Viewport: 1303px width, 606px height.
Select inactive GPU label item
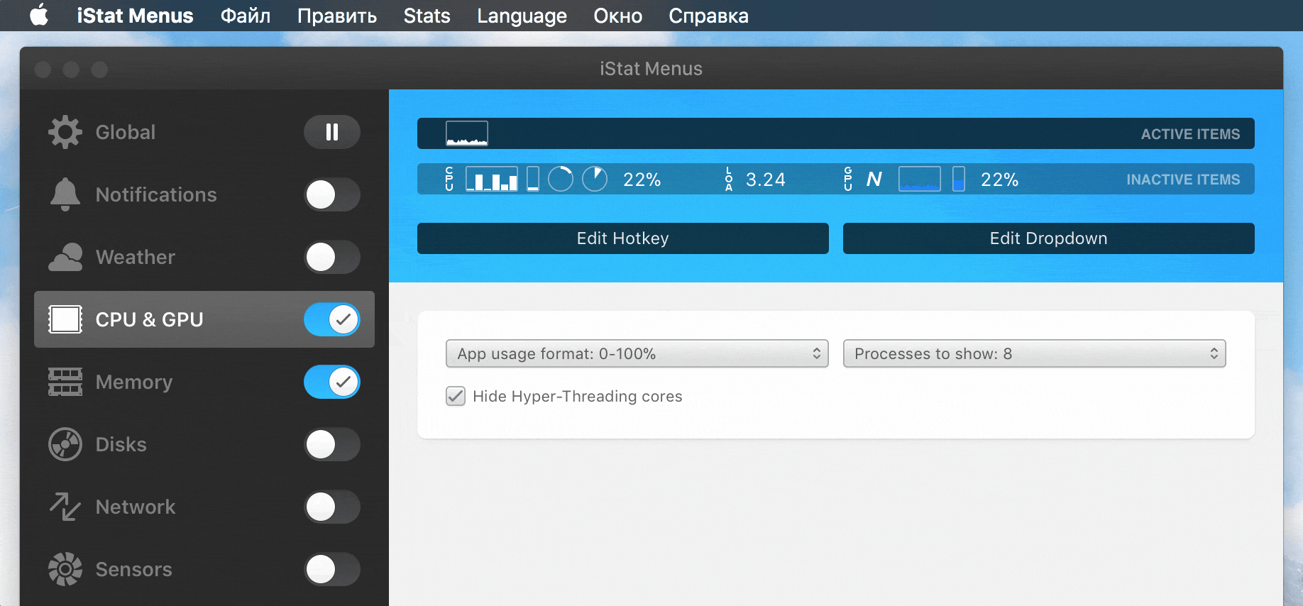pyautogui.click(x=848, y=179)
